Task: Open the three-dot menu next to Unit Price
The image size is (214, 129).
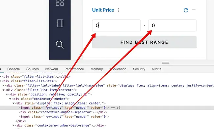Action: pyautogui.click(x=119, y=10)
